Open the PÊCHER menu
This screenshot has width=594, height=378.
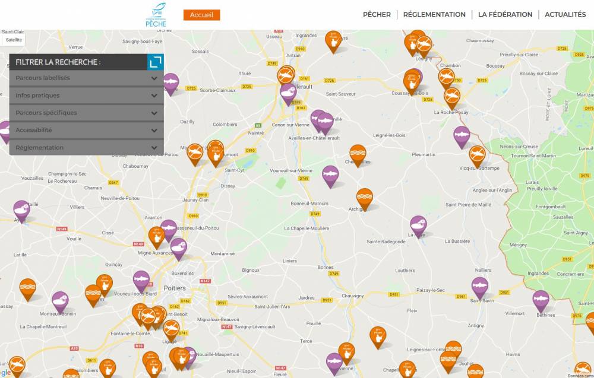pos(377,14)
